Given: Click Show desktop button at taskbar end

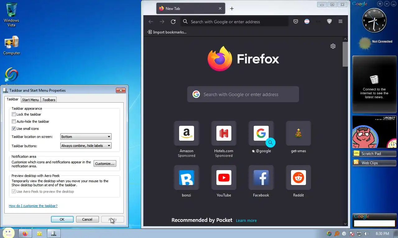Looking at the screenshot, I should 396,233.
